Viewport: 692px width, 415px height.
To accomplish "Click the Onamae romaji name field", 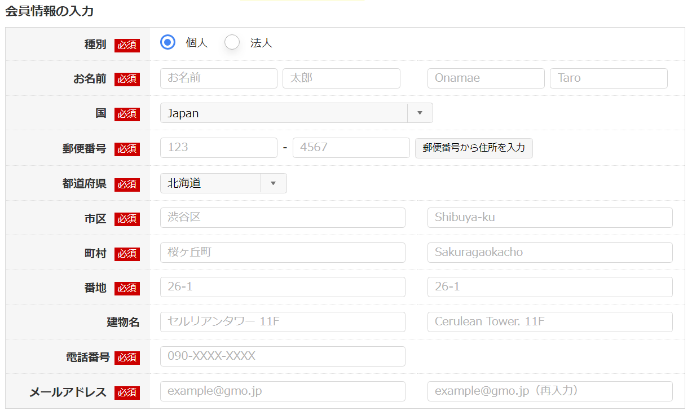I will pos(486,78).
